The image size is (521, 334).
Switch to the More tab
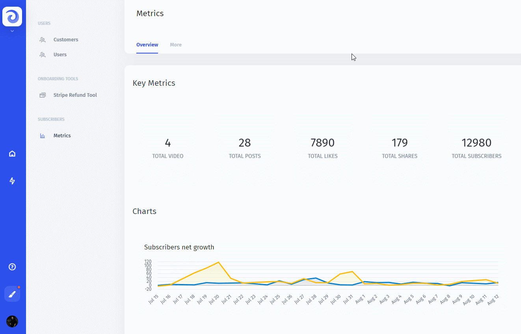click(176, 45)
